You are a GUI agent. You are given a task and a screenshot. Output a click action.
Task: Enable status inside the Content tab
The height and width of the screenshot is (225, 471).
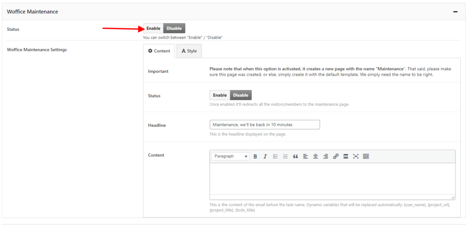220,96
